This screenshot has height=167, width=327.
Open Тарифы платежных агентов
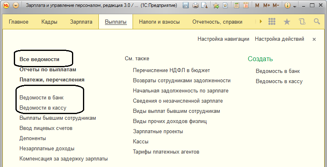166,152
